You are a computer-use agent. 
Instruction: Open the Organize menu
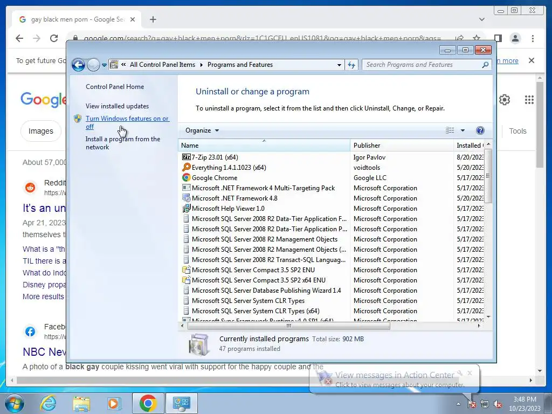202,130
